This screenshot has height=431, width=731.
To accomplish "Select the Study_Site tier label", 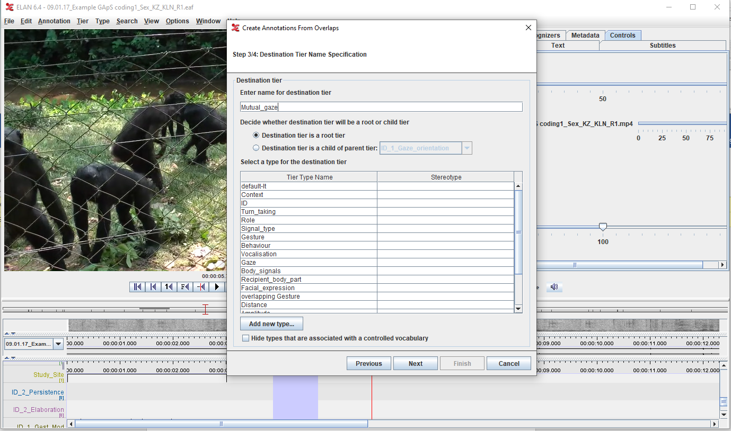I will coord(49,375).
